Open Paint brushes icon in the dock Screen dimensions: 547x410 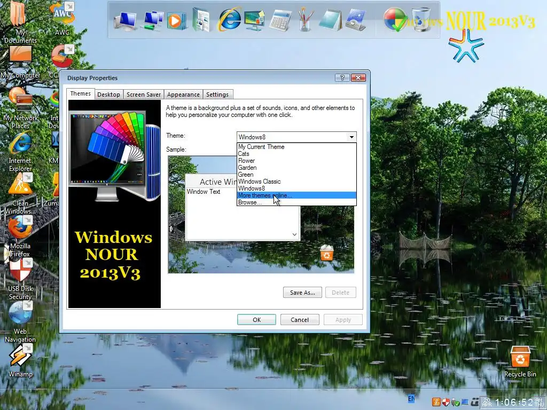306,20
